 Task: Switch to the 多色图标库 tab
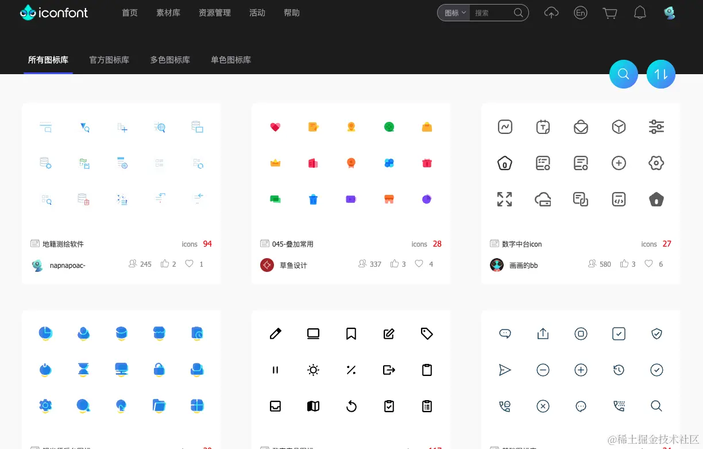[170, 60]
